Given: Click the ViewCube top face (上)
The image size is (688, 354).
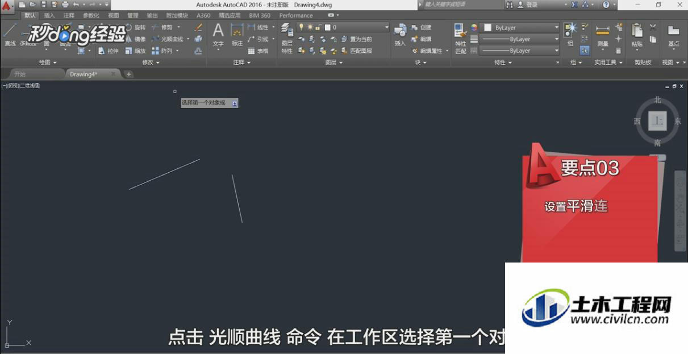Looking at the screenshot, I should (x=657, y=121).
